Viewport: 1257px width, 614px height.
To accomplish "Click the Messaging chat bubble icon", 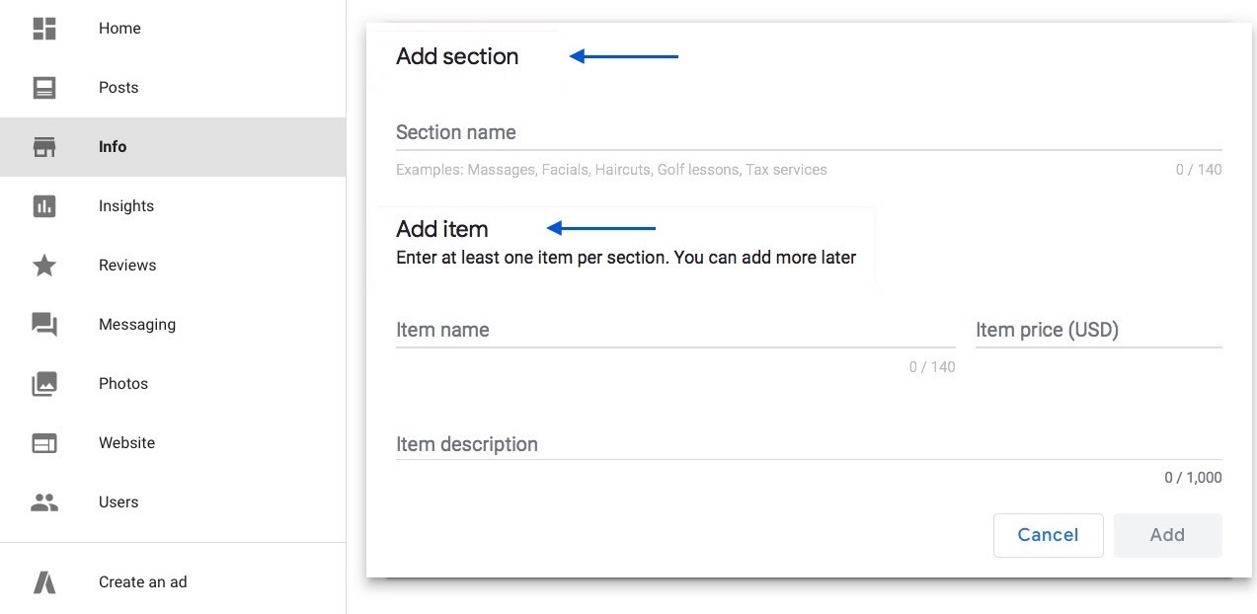I will (44, 325).
